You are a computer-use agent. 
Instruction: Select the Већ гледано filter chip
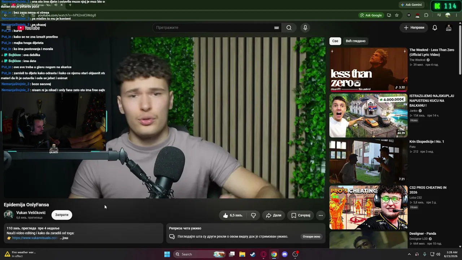pos(356,41)
